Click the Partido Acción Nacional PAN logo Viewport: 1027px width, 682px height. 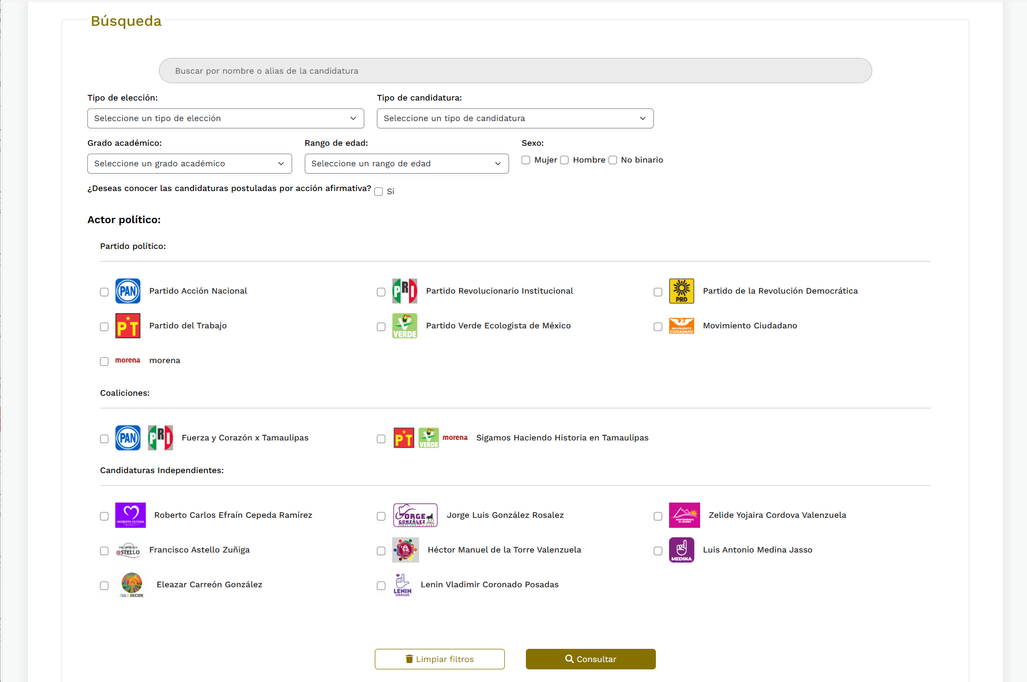(x=128, y=291)
